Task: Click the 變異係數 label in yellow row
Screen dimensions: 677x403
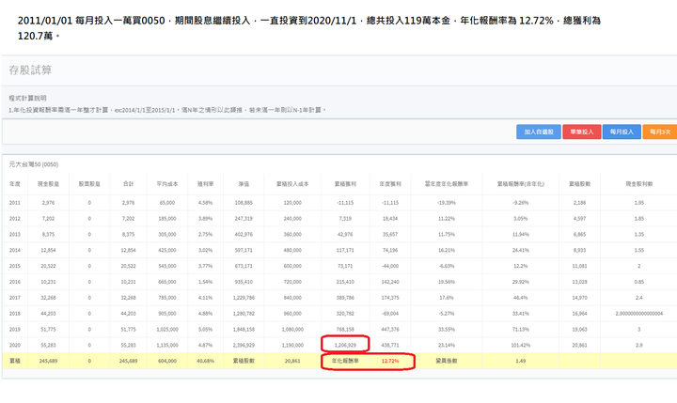Action: [x=447, y=361]
